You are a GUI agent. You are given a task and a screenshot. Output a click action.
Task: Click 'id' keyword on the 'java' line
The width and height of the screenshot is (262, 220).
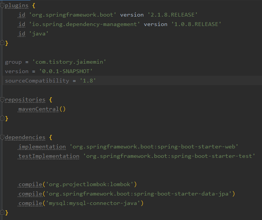click(x=22, y=34)
